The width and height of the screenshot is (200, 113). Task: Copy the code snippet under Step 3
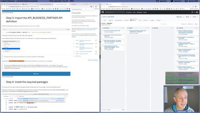pos(68,29)
